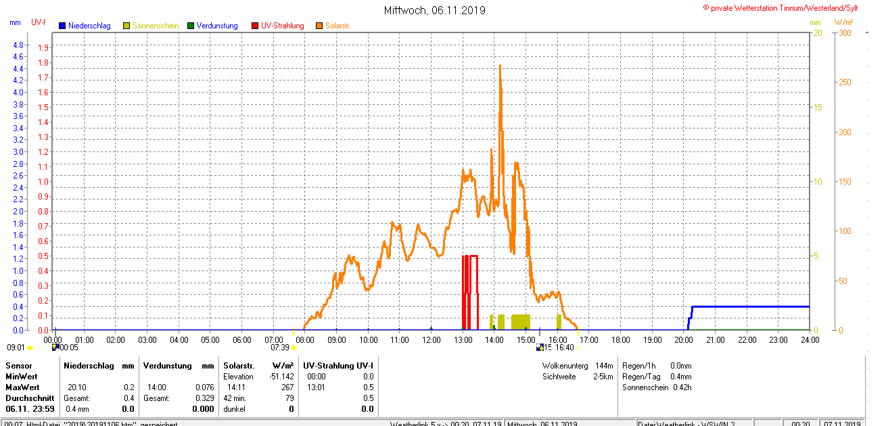Click the solar radiation peak near 14:11
This screenshot has width=886, height=426.
(500, 66)
